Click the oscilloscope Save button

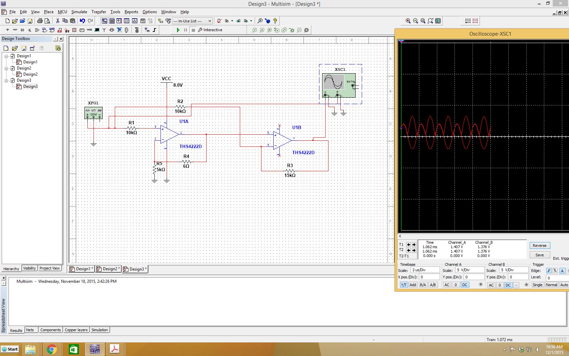pos(540,255)
